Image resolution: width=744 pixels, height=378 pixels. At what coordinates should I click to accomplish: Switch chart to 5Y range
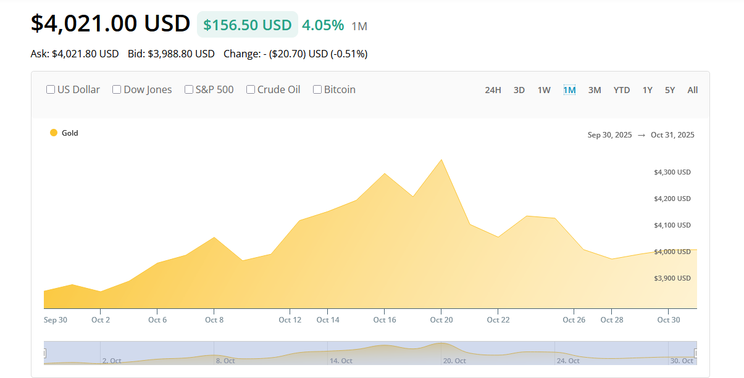pyautogui.click(x=670, y=90)
